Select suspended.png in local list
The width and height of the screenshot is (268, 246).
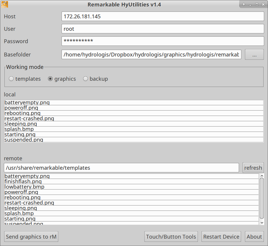coord(134,140)
